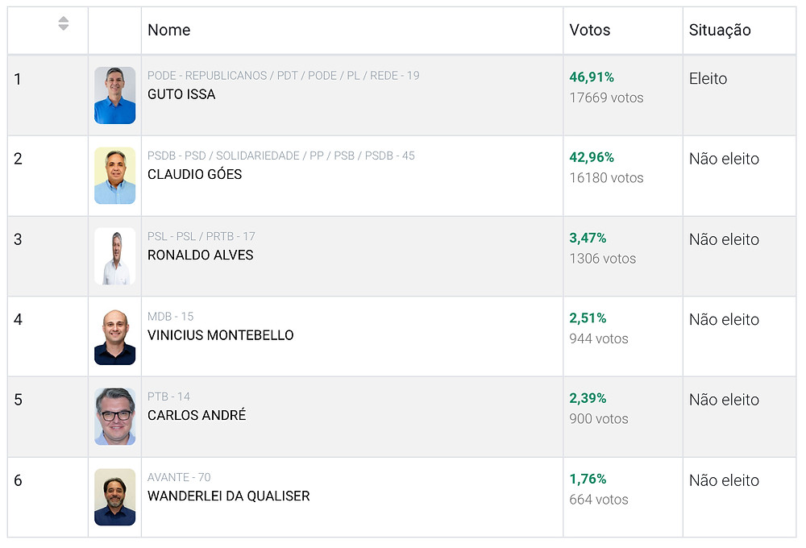Select the VINICIUS MONTEBELLO candidate name
Screen dimensions: 806x548
(221, 335)
